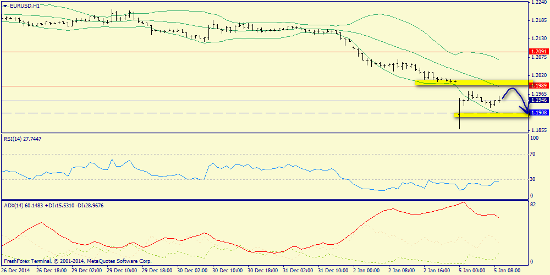Click the 30 level on RSI scale
This screenshot has width=550, height=275.
533,179
